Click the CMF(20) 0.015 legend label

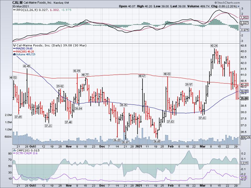click(28, 150)
